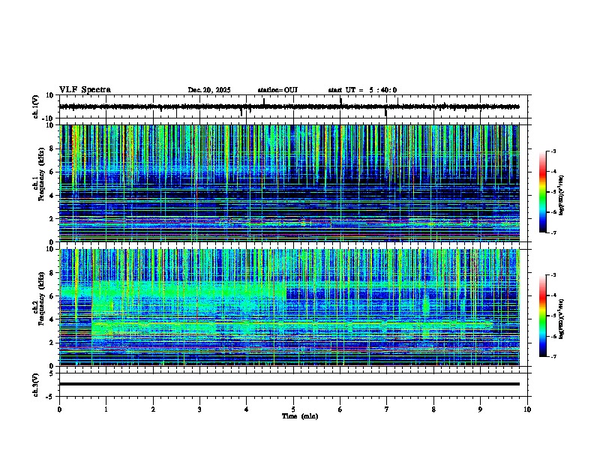
Task: Click the "-7" label on lower color bar
Action: point(553,356)
